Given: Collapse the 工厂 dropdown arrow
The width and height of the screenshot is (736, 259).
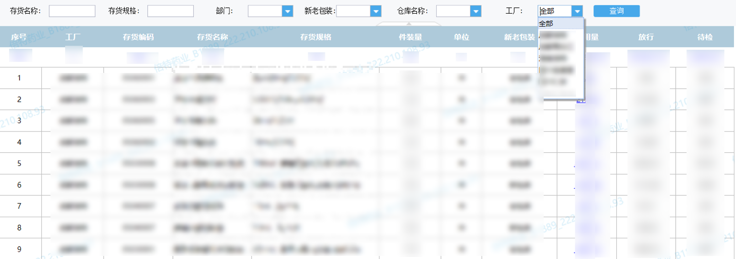Looking at the screenshot, I should [x=578, y=11].
